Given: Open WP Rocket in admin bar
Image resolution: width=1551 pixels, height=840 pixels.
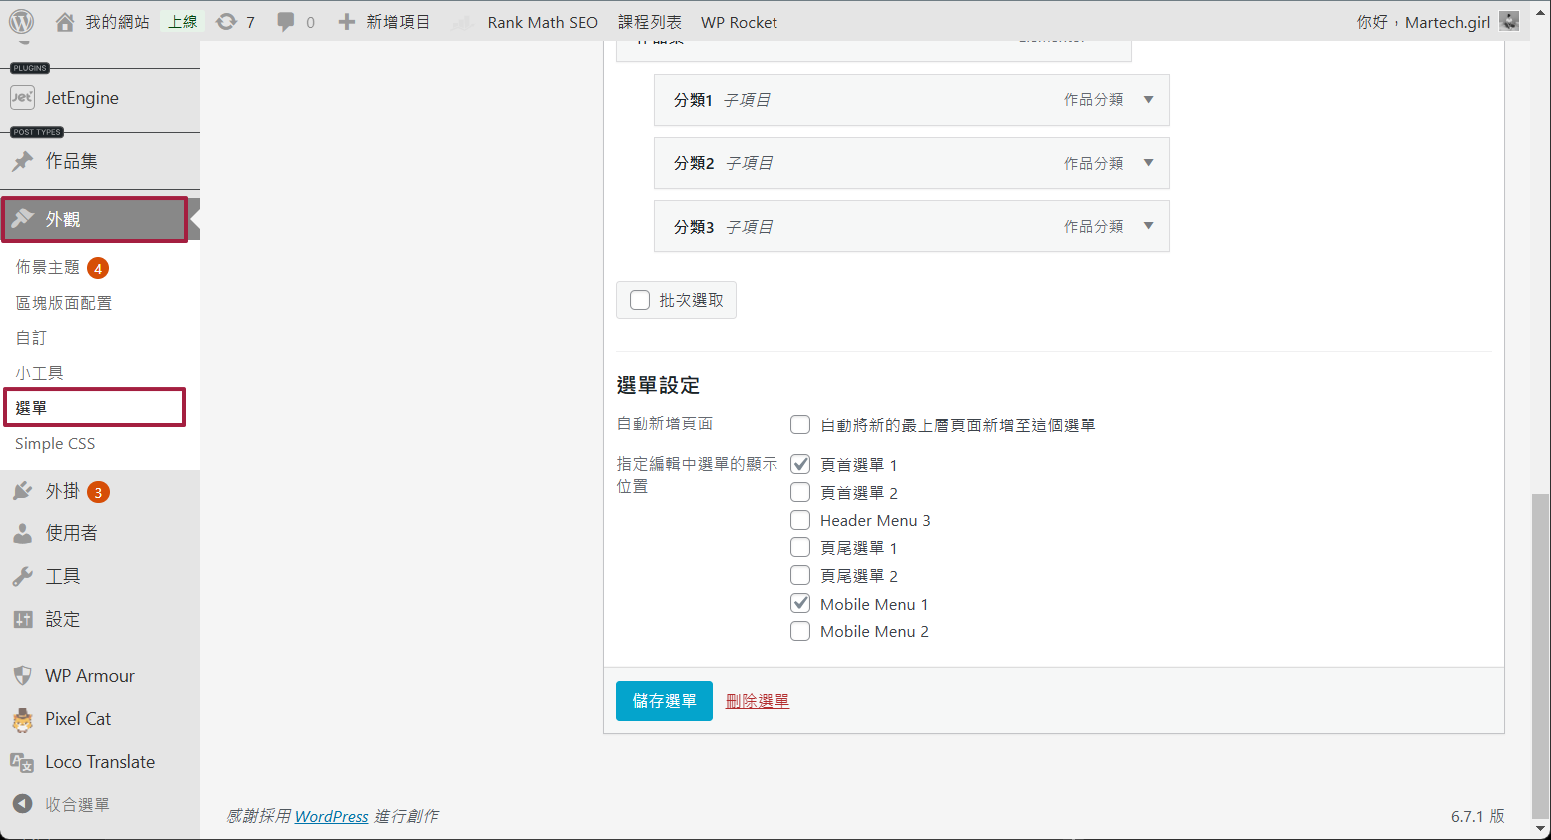Looking at the screenshot, I should point(739,22).
